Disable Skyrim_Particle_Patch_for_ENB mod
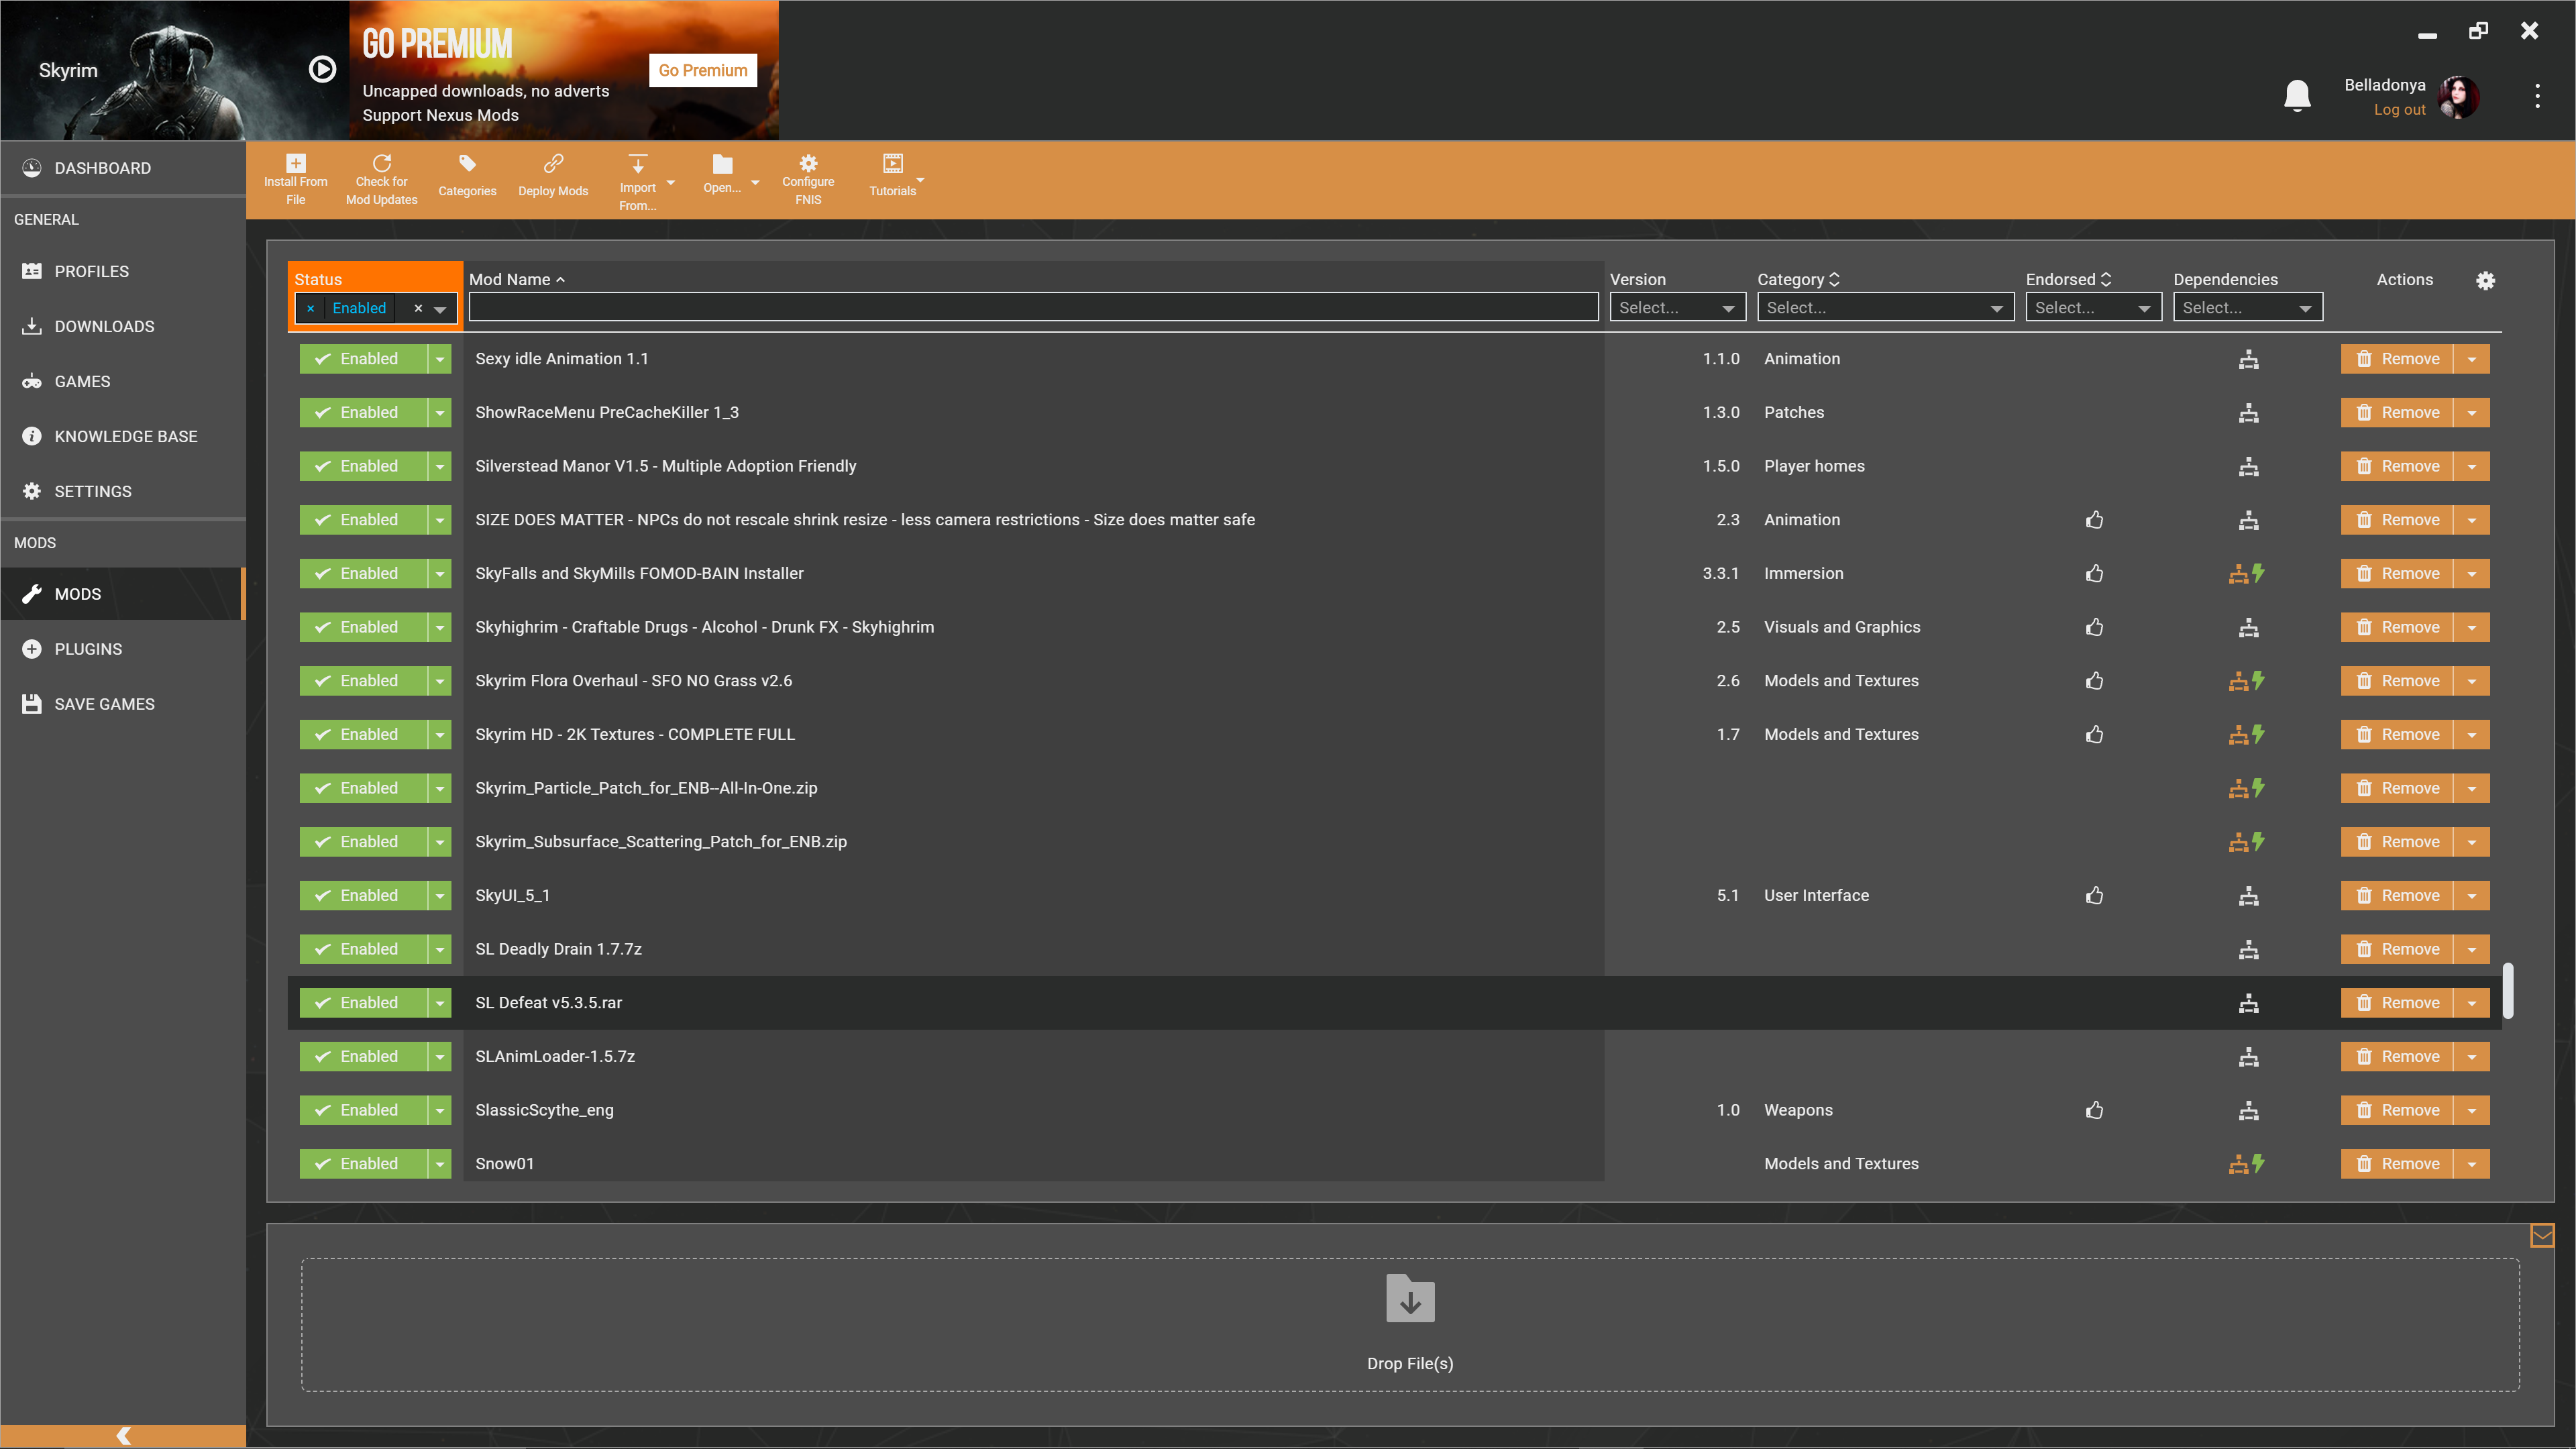Image resolution: width=2576 pixels, height=1449 pixels. (x=363, y=788)
